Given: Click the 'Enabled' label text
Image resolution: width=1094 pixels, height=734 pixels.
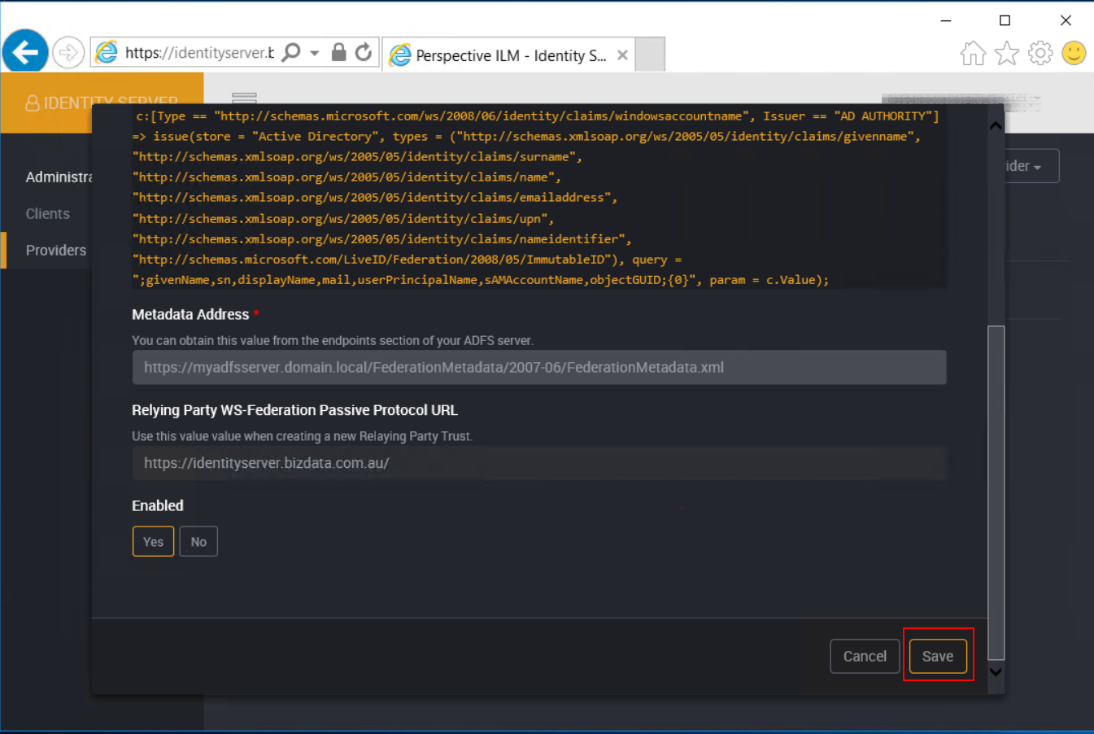Looking at the screenshot, I should 158,505.
